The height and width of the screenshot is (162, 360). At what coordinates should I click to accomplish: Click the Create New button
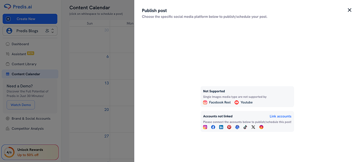pos(30,19)
